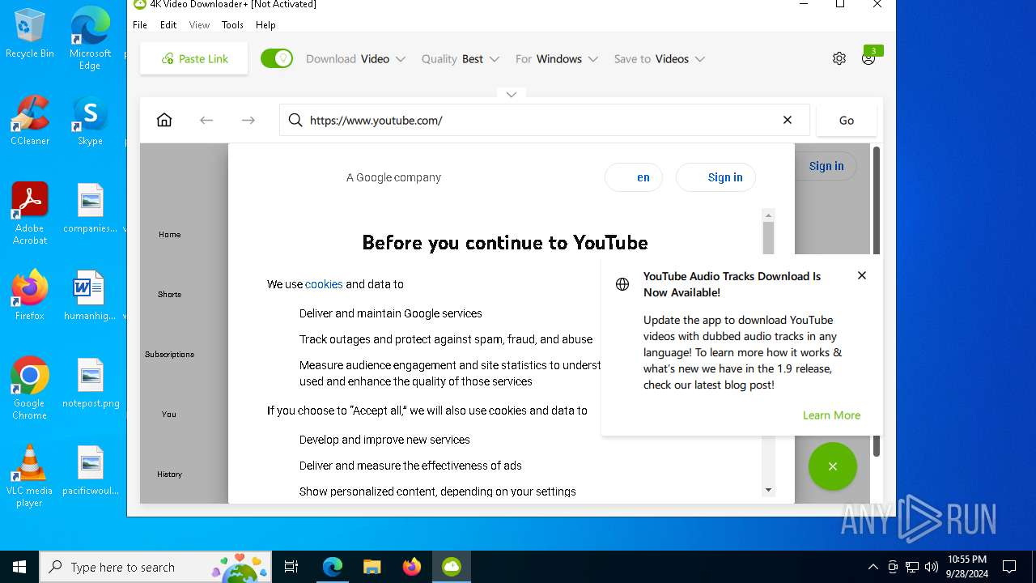Click the browser page vertical scrollbar
Image resolution: width=1036 pixels, height=583 pixels.
(x=876, y=301)
